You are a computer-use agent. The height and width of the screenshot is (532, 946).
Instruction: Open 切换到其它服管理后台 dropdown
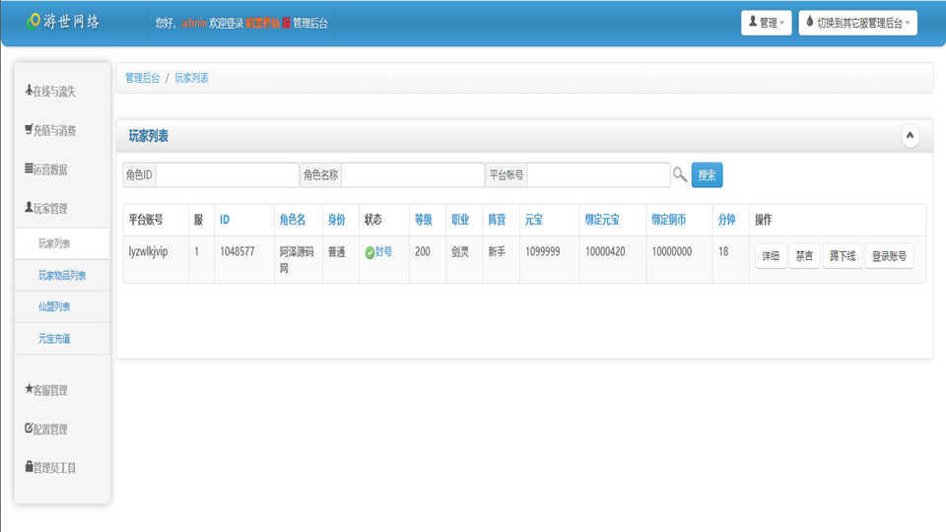(x=857, y=23)
